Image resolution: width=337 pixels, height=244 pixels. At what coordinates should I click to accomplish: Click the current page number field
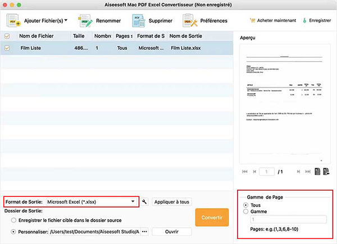pos(267,172)
